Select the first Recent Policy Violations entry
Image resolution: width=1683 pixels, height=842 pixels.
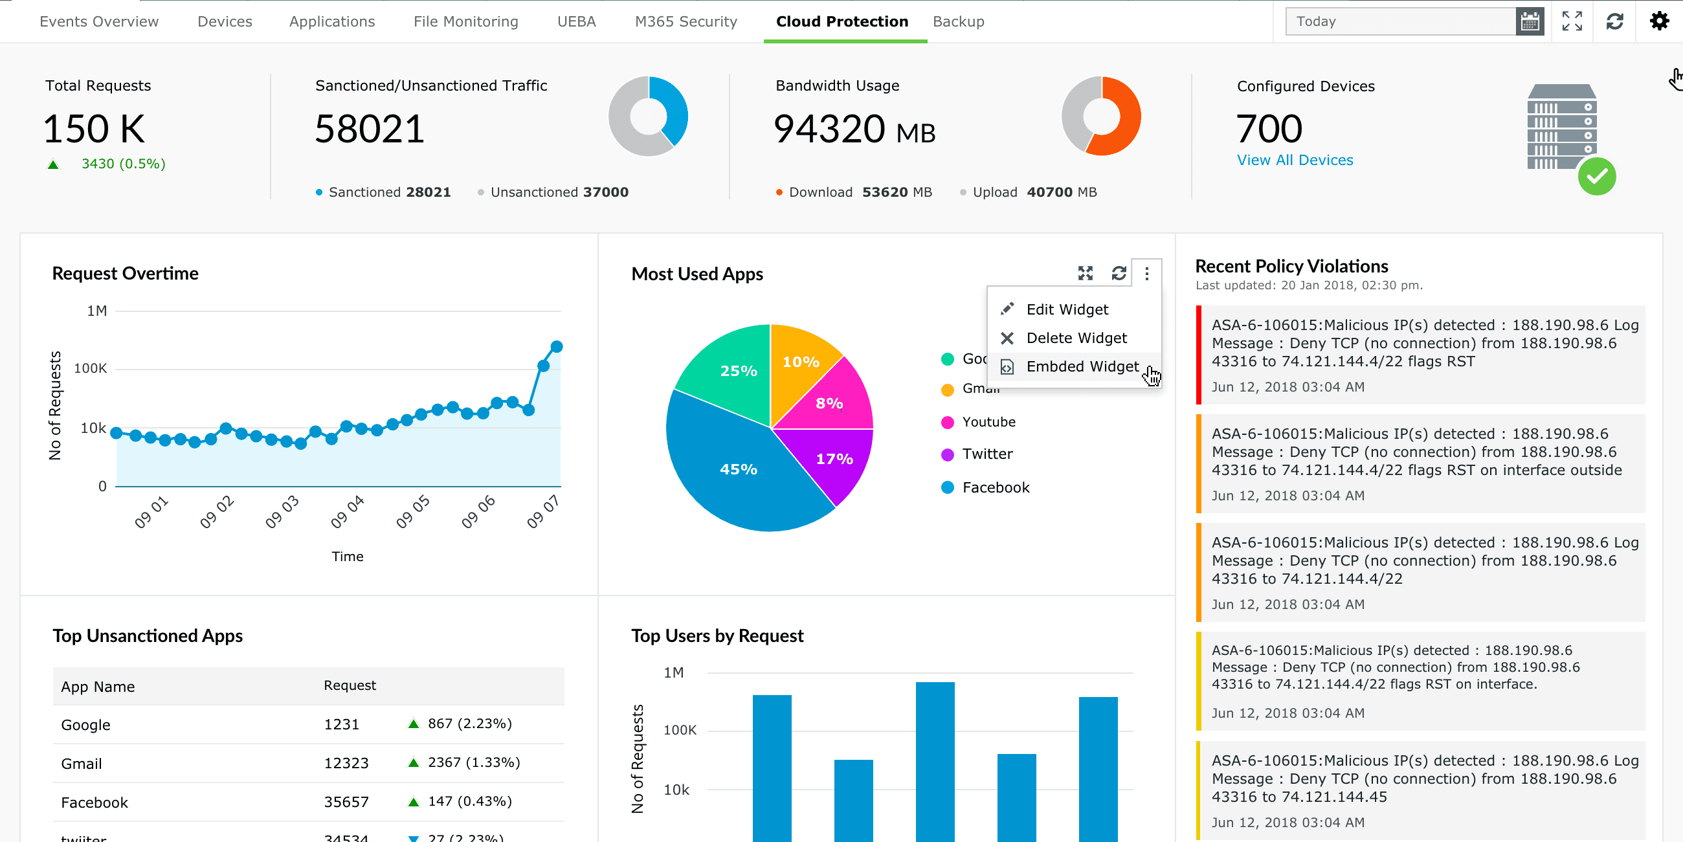tap(1421, 355)
